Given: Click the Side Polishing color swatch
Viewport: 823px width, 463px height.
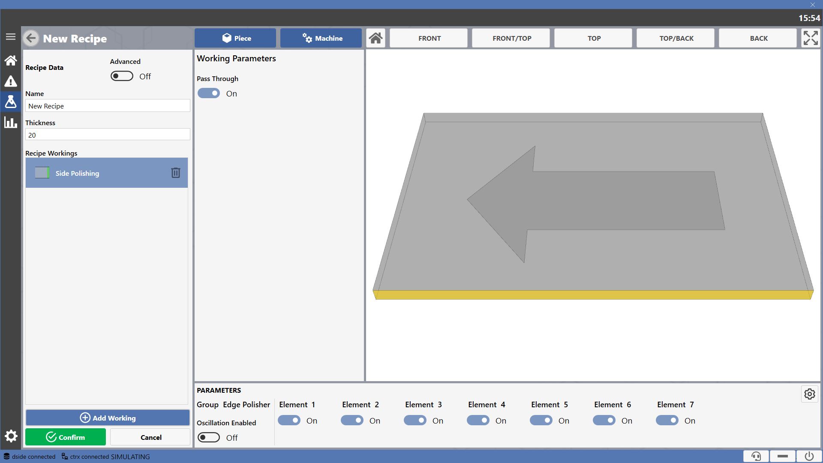Looking at the screenshot, I should (42, 173).
